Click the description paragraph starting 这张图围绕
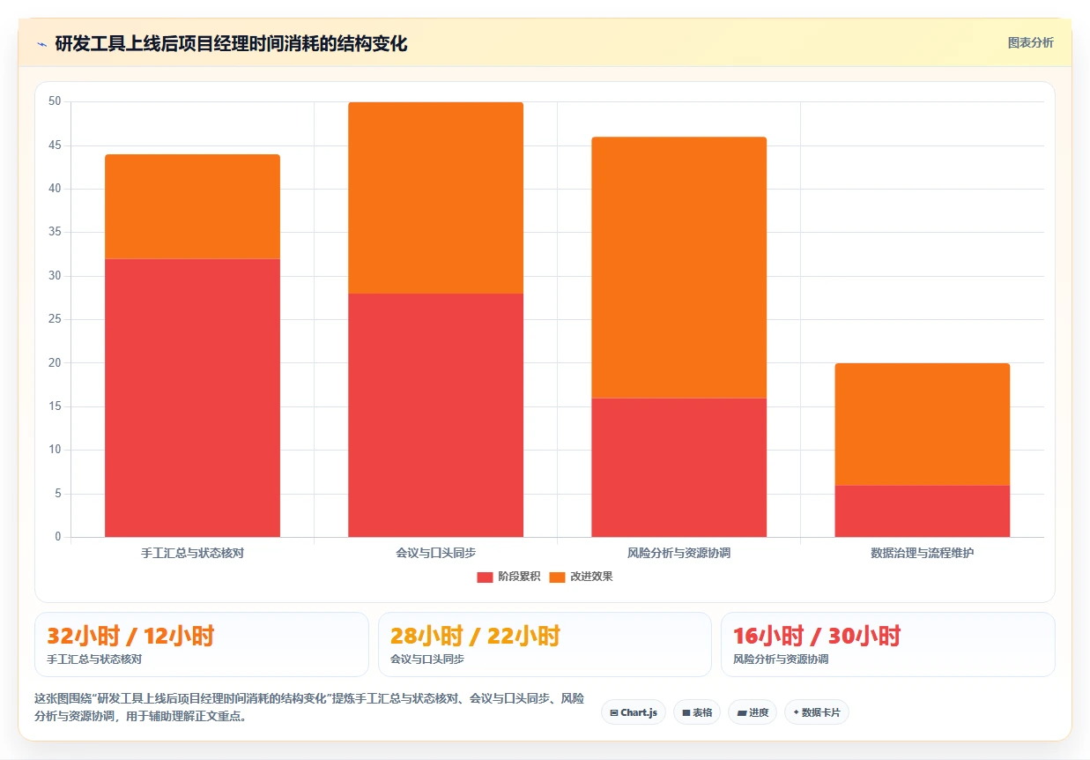 (309, 707)
